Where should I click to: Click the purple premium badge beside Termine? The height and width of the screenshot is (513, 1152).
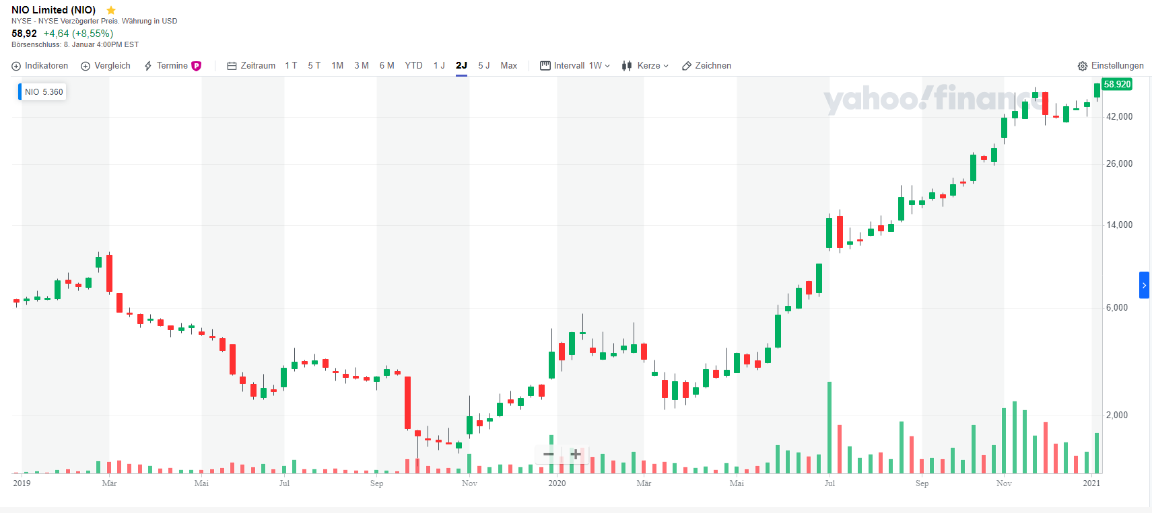pos(197,66)
